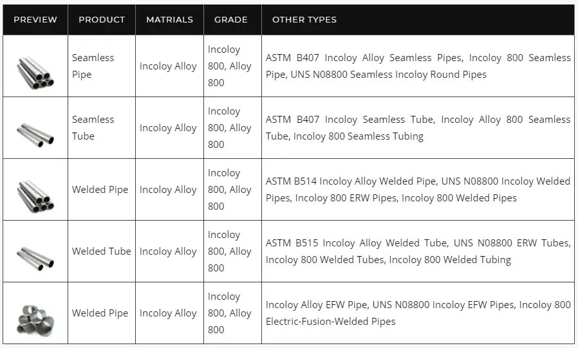
Task: Select the PRODUCT column header
Action: (102, 19)
